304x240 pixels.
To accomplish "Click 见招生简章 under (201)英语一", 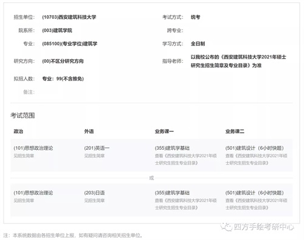I will (94, 156).
